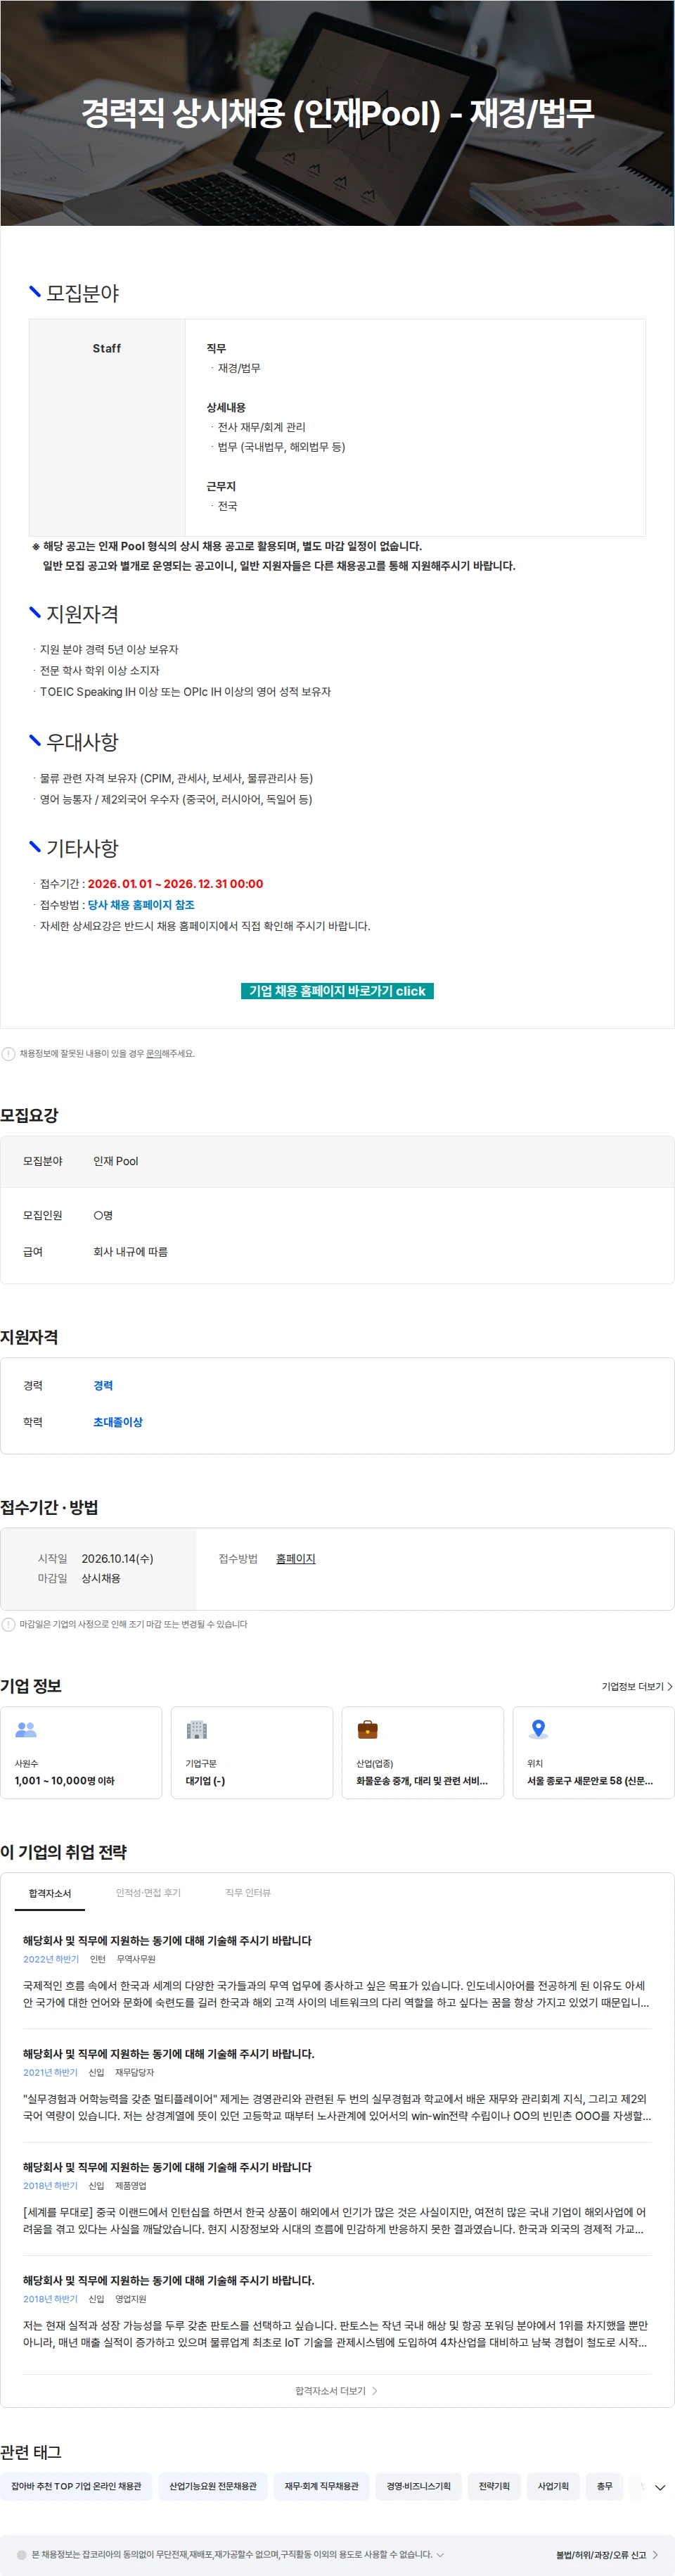
Task: Open the 2018년 하반기 제품영업 essay
Action: coord(337,2199)
